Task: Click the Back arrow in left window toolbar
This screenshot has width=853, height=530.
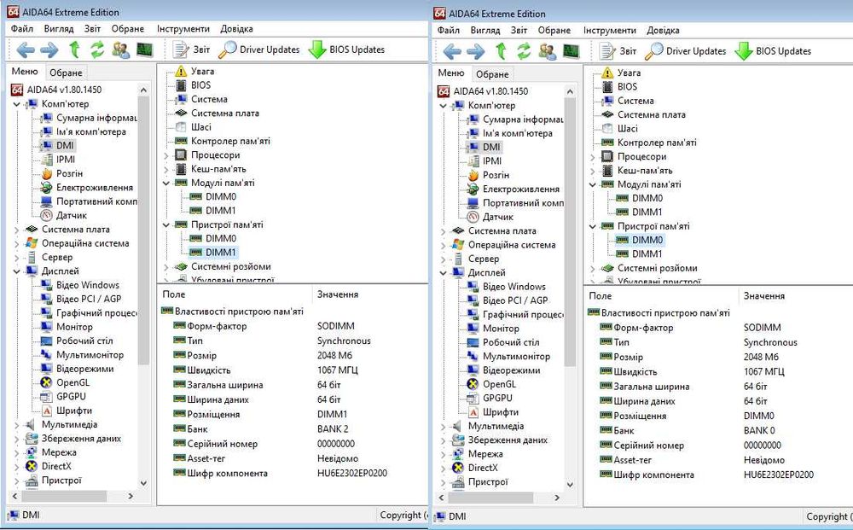Action: pos(25,50)
